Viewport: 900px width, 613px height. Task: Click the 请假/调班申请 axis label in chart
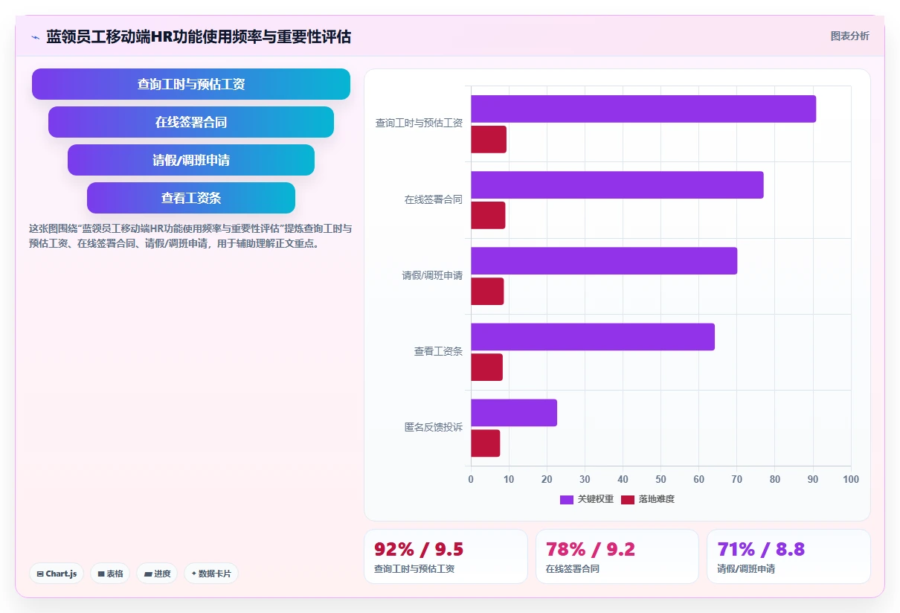[x=432, y=275]
